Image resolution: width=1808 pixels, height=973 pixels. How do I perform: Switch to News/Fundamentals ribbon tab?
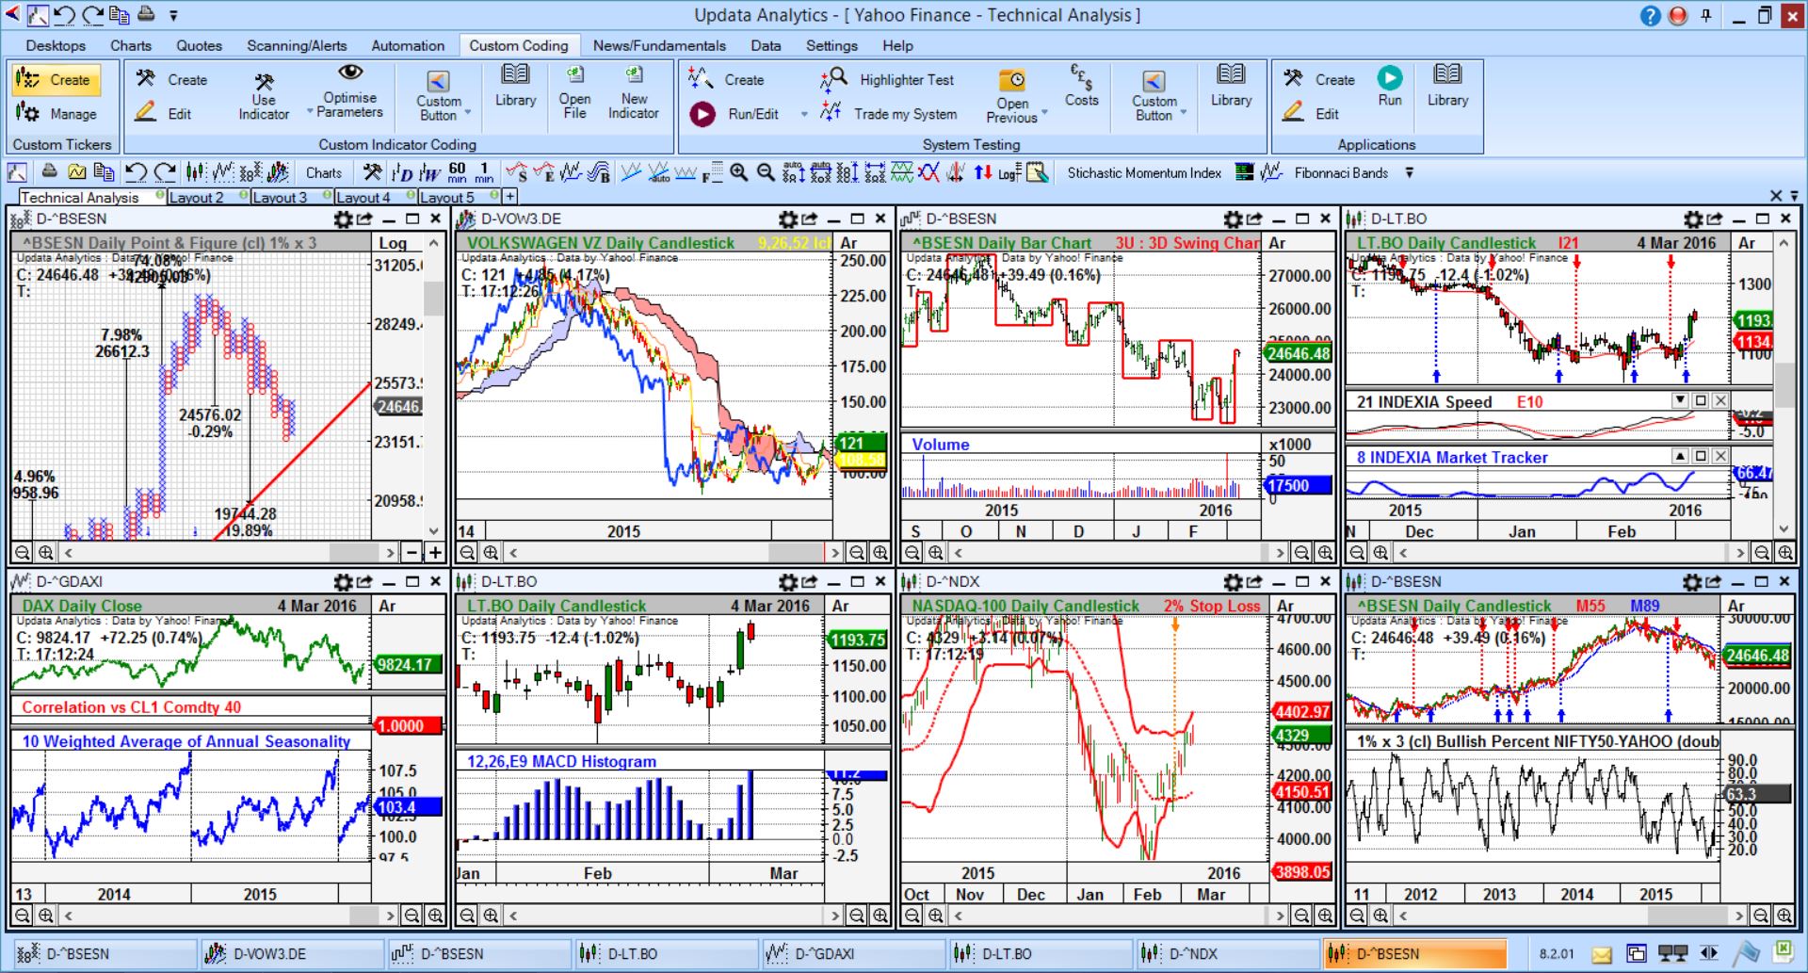[659, 45]
